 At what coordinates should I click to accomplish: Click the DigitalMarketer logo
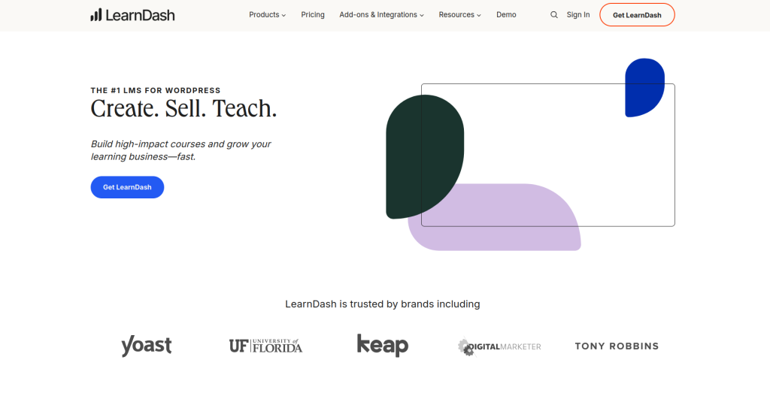click(x=499, y=347)
